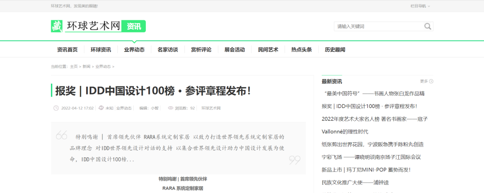Open 纸张剪出世界花园 article
The image size is (484, 193).
coord(373,144)
